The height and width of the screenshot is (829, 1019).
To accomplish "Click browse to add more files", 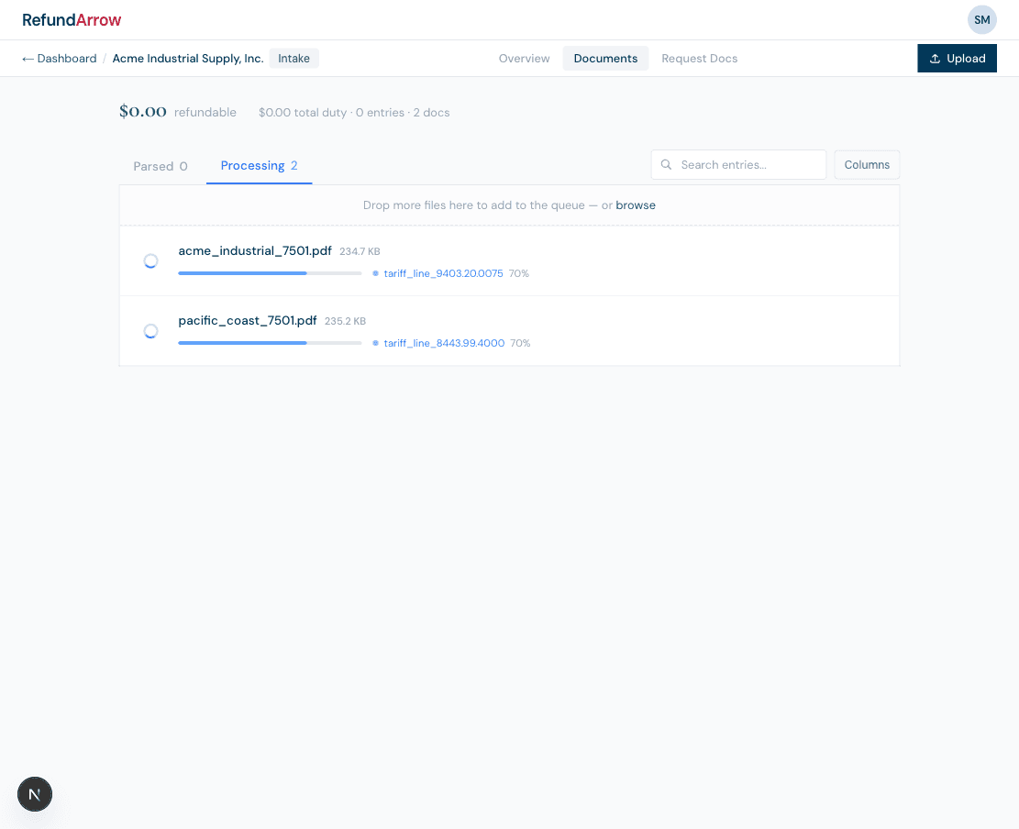I will pos(636,204).
